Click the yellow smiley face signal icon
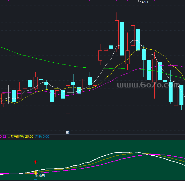This screenshot has width=185, height=181. tap(35, 173)
